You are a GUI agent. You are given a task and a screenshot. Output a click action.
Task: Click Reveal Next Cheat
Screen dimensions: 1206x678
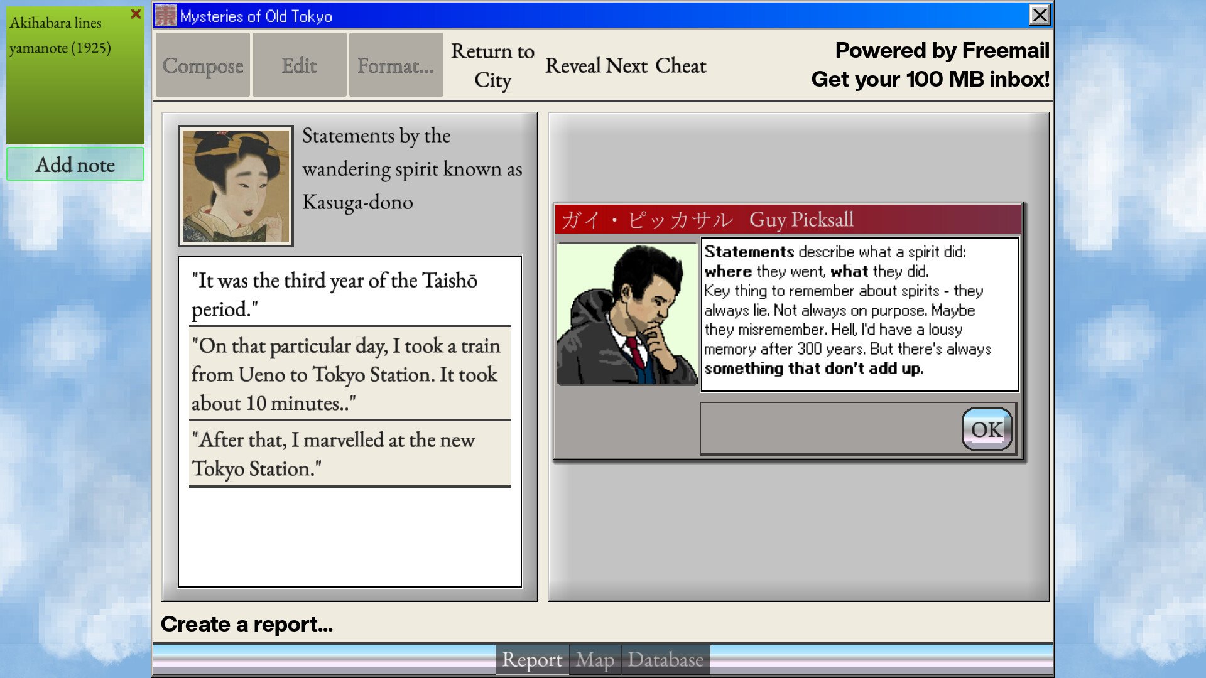[x=625, y=65]
